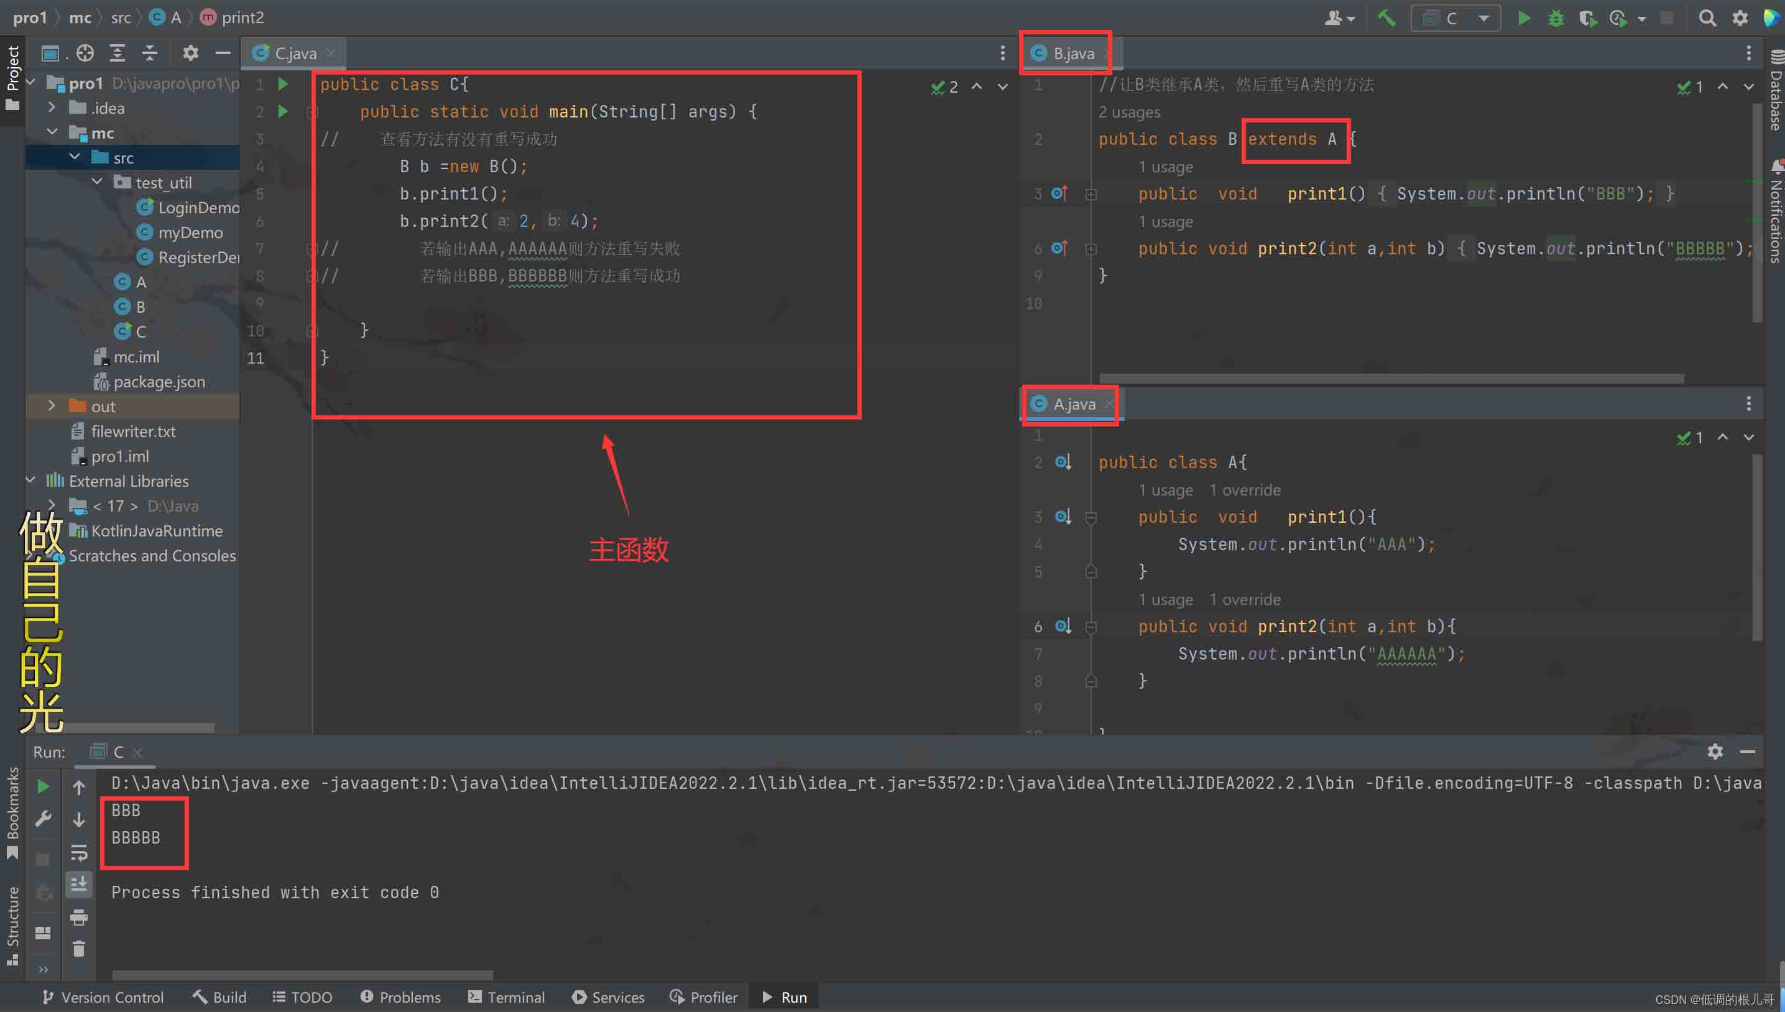
Task: Toggle scroll to end in Run console
Action: click(79, 884)
